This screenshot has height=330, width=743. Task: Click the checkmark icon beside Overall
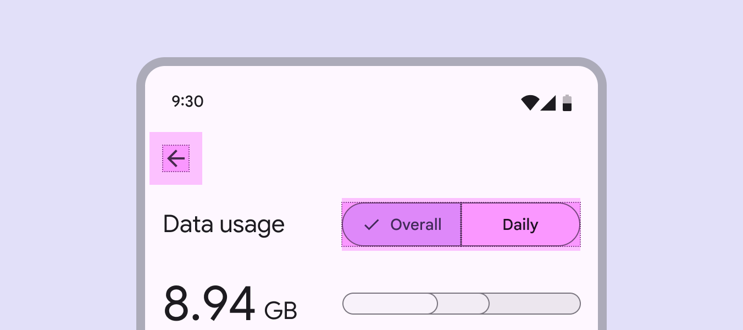tap(372, 224)
